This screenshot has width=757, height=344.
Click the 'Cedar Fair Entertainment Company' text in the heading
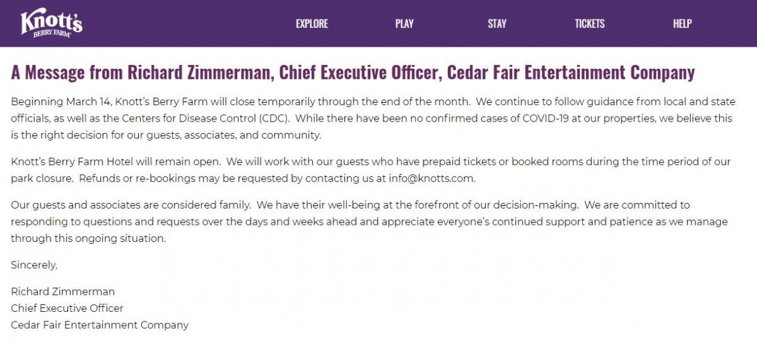571,72
